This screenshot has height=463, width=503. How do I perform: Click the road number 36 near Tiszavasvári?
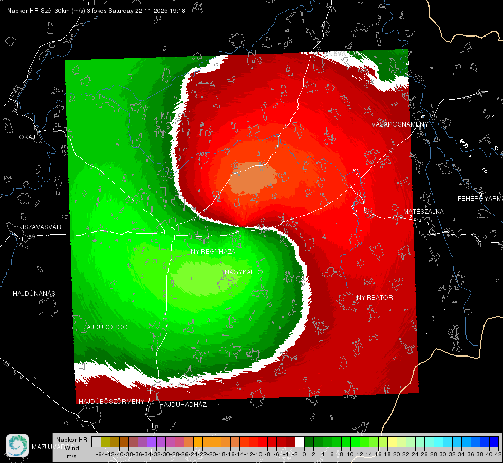(x=32, y=237)
